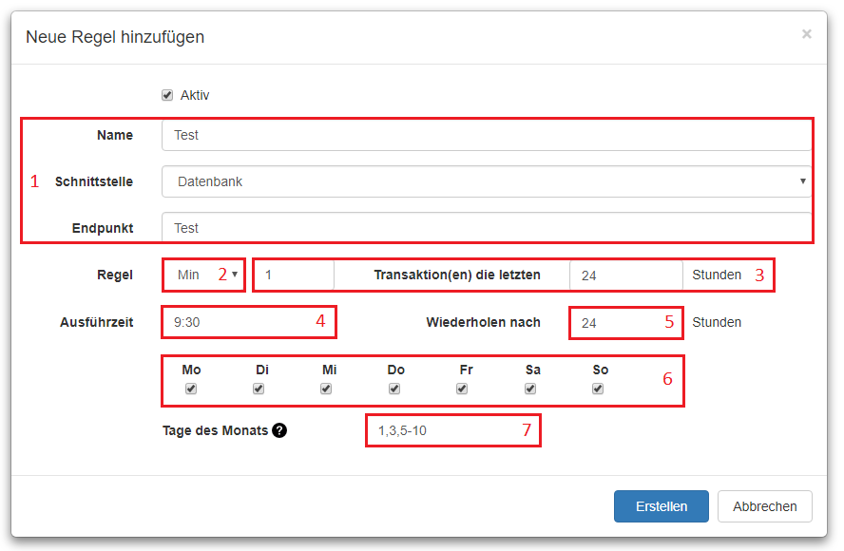
Task: Click the help icon beside Tage des Monats
Action: click(279, 430)
